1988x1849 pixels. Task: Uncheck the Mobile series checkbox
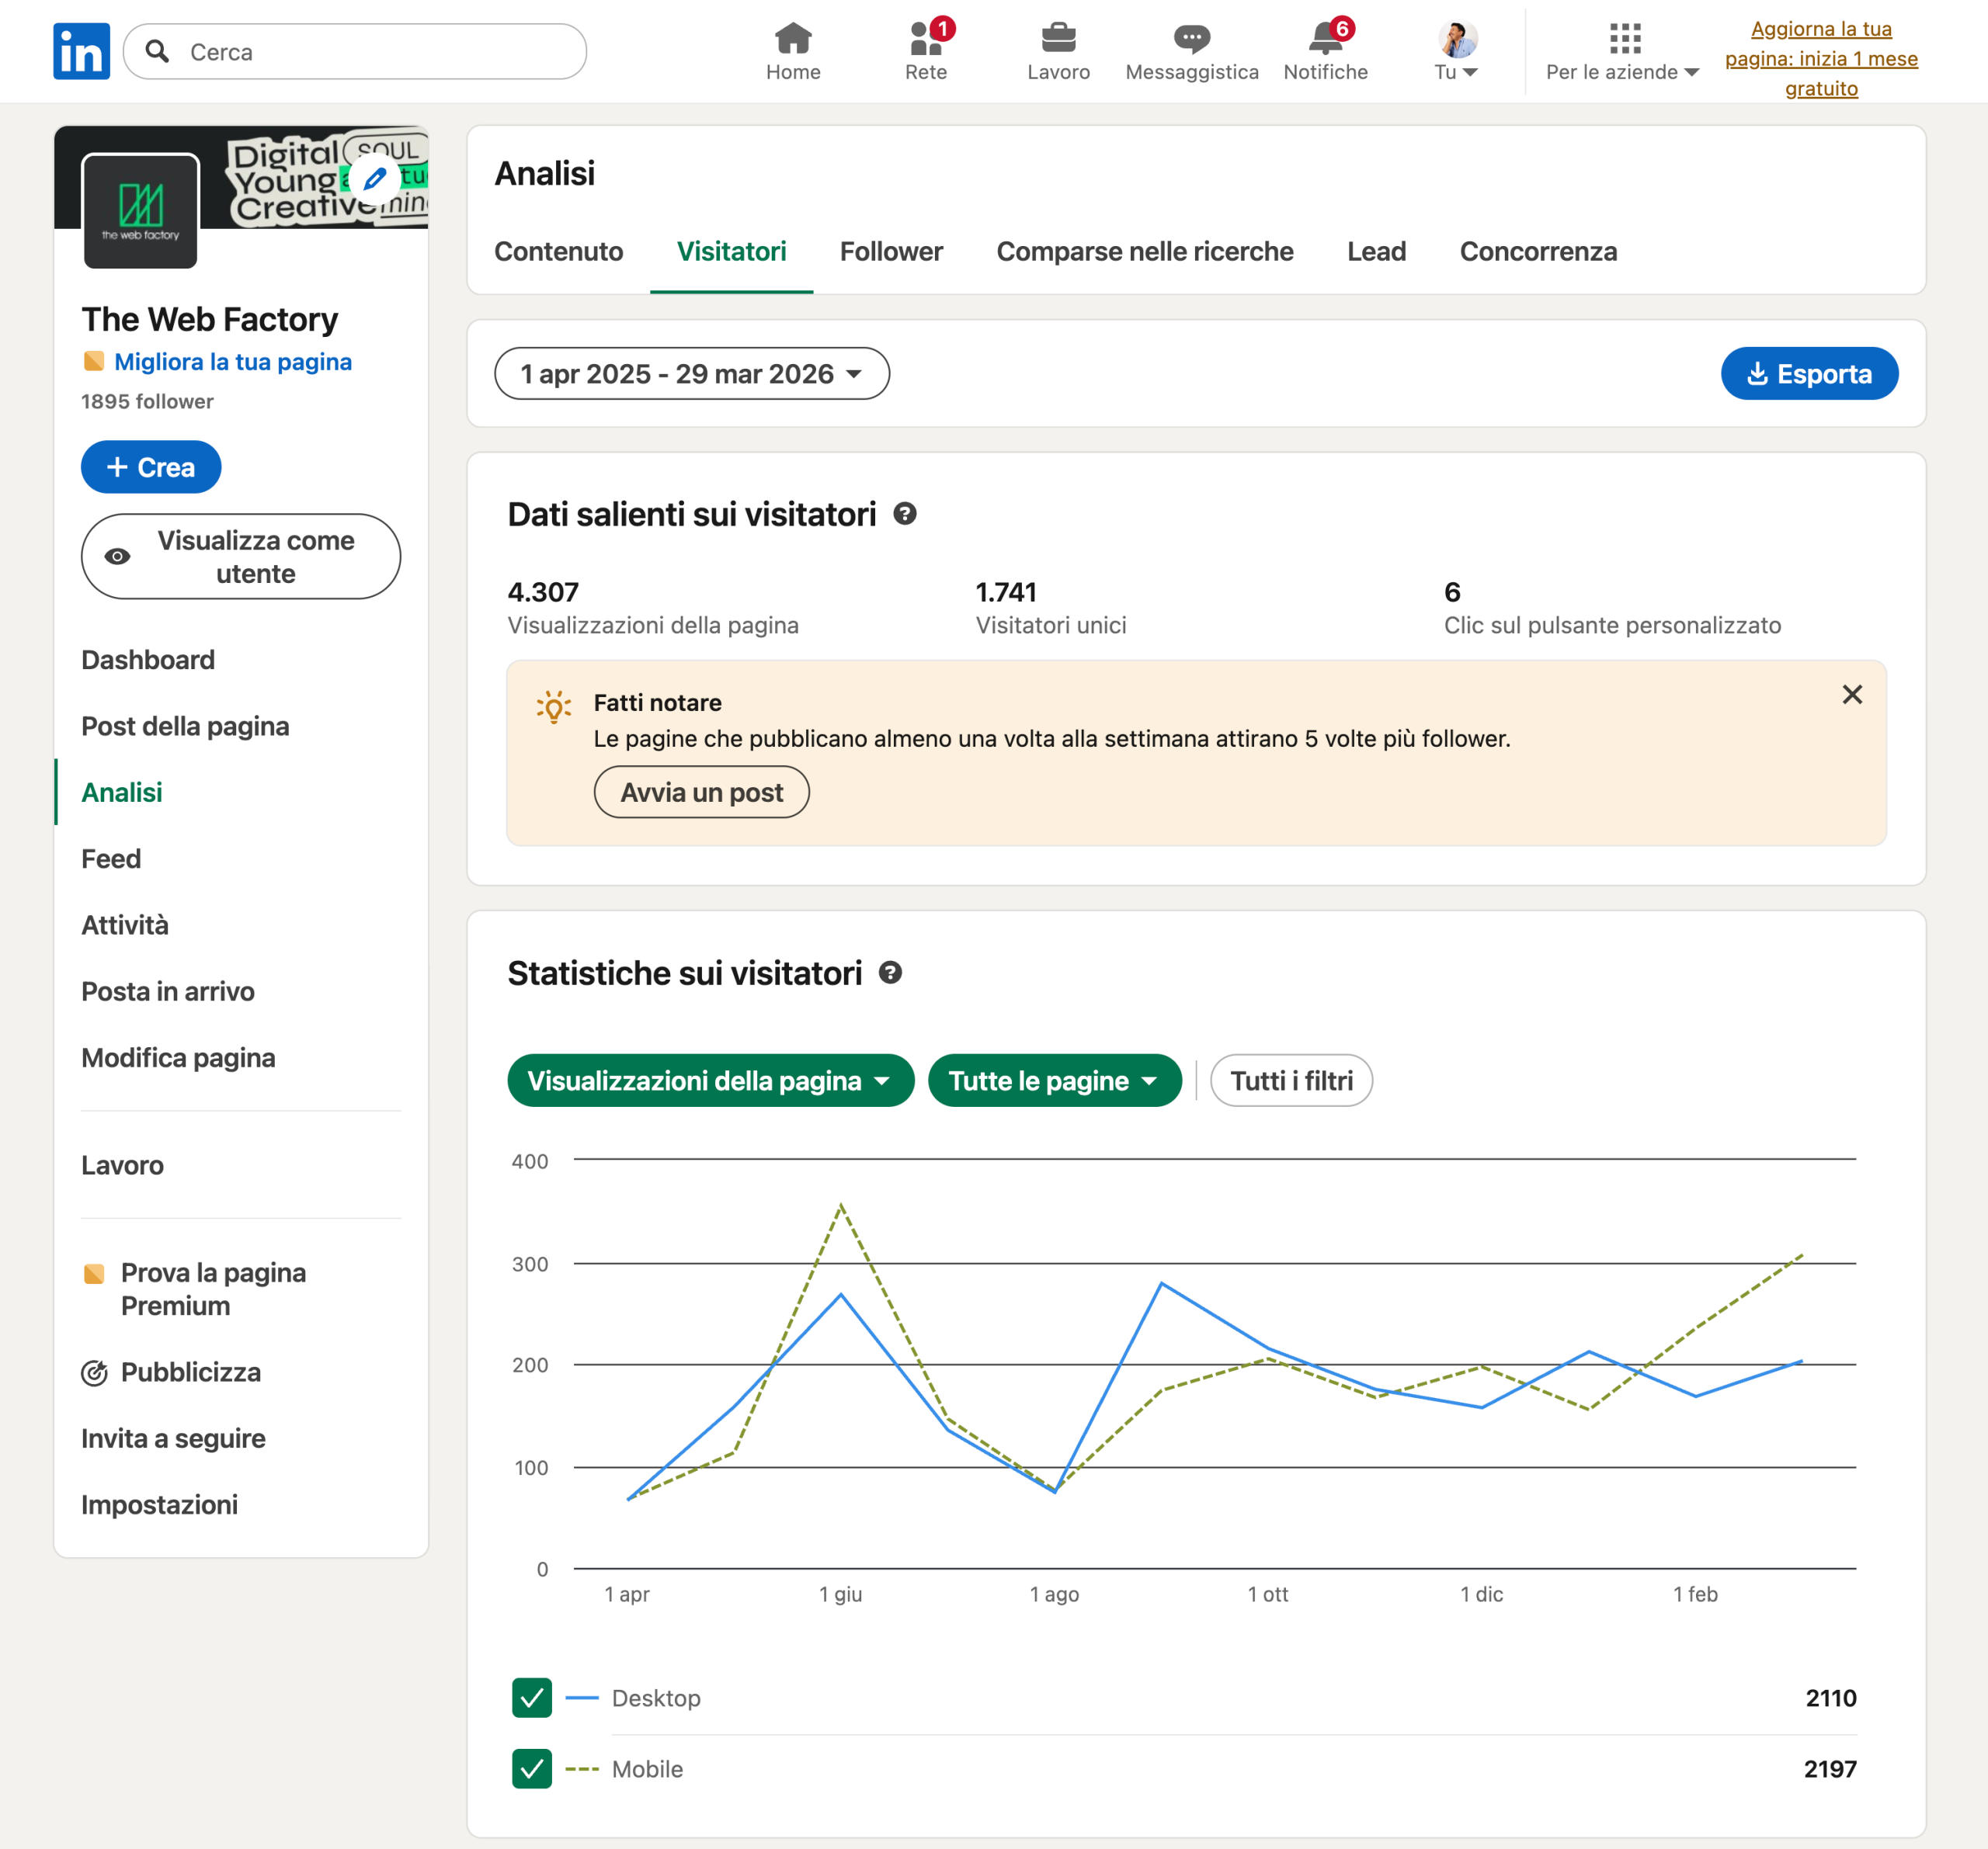click(x=532, y=1768)
